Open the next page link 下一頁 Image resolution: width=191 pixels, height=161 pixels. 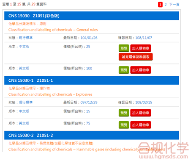pyautogui.click(x=174, y=5)
